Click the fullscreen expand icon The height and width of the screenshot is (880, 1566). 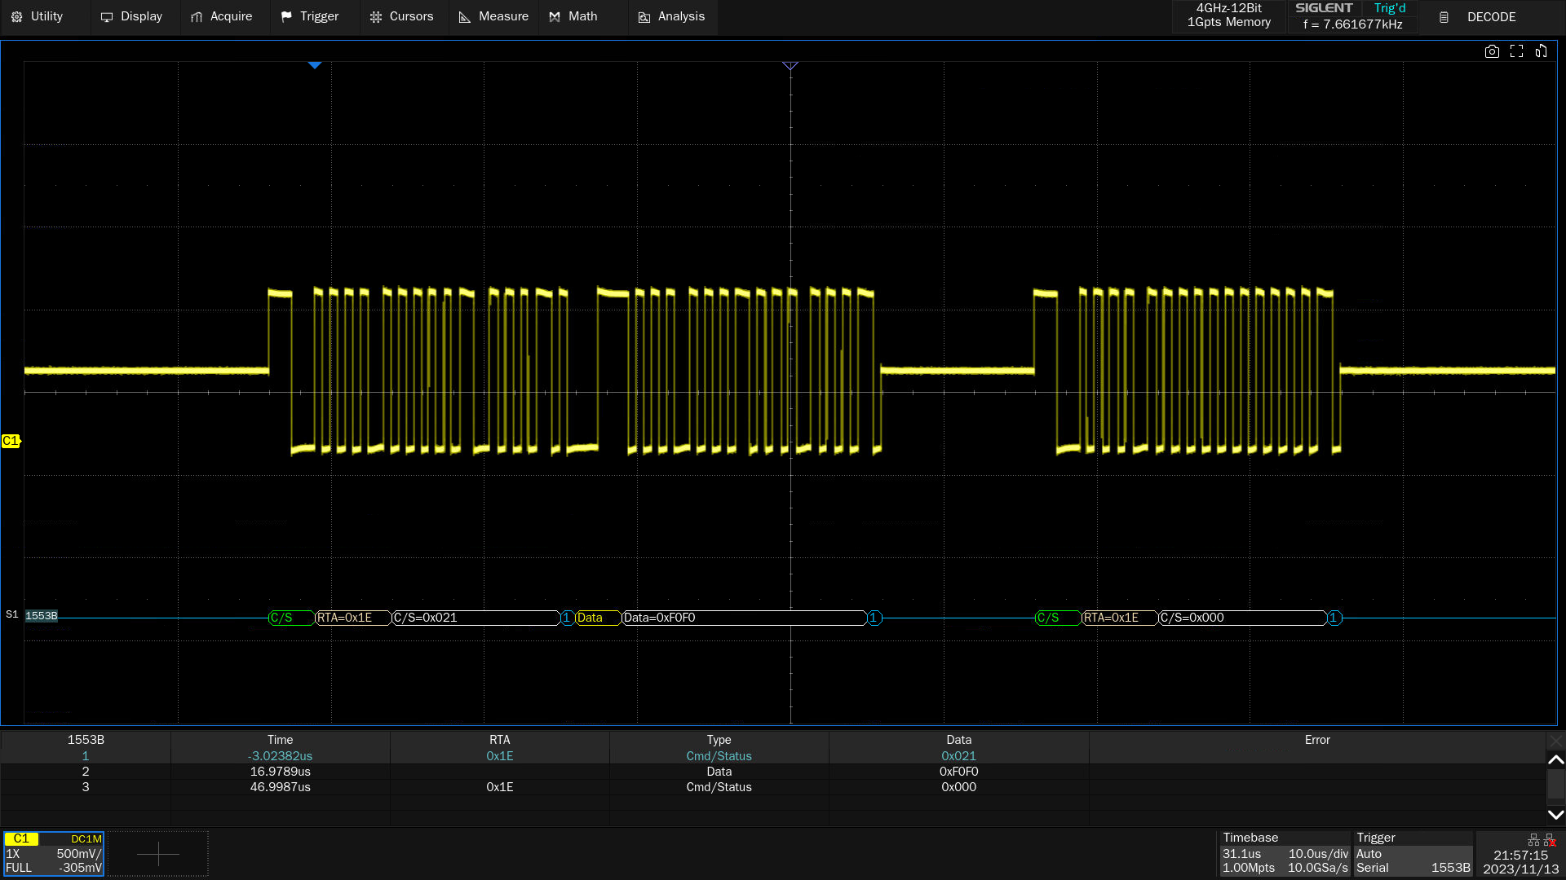[1516, 51]
